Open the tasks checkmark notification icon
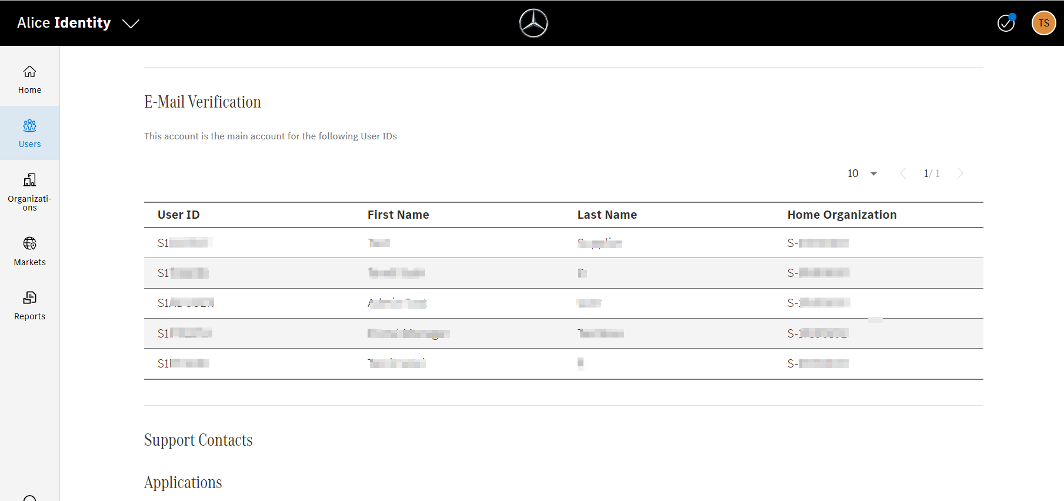The image size is (1064, 501). tap(1006, 23)
